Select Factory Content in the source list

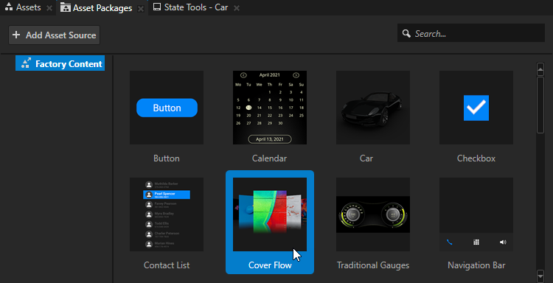[60, 63]
